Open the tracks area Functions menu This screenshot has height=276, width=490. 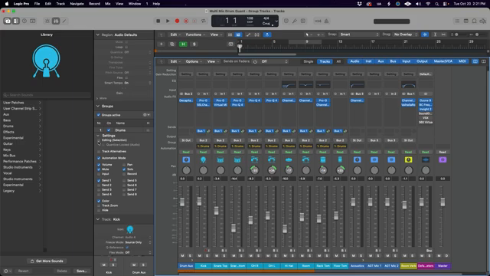195,34
